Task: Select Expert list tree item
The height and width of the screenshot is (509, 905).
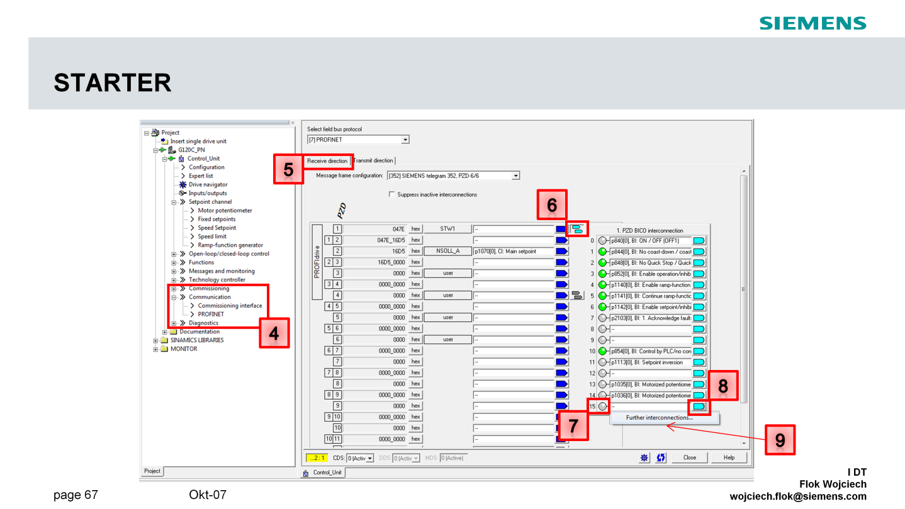Action: click(x=201, y=176)
